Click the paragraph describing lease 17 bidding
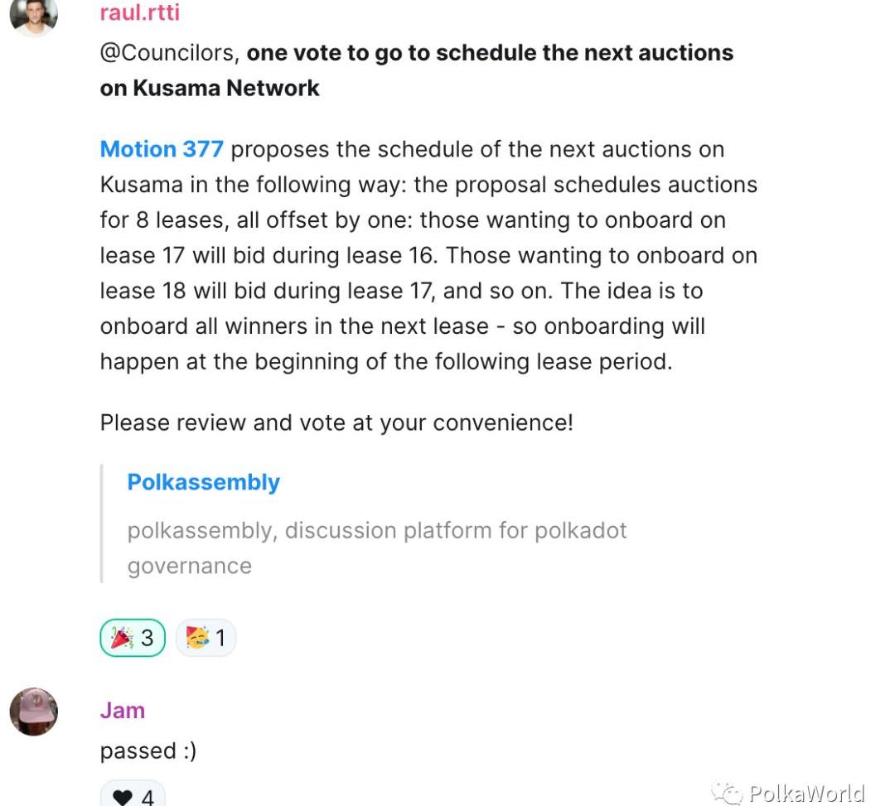Viewport: 895px width, 806px height. pos(428,255)
